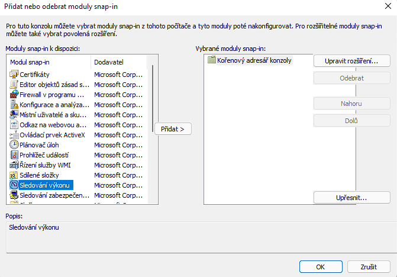This screenshot has height=277, width=397.
Task: Click the Upřesnit button
Action: [x=351, y=197]
